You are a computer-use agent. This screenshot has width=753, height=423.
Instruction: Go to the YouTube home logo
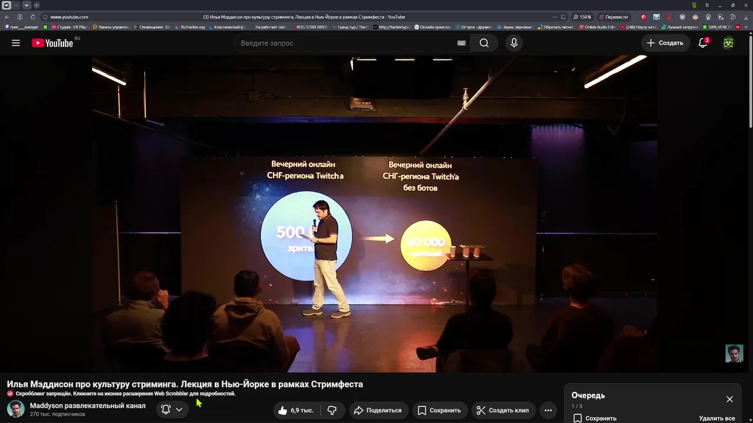coord(52,43)
